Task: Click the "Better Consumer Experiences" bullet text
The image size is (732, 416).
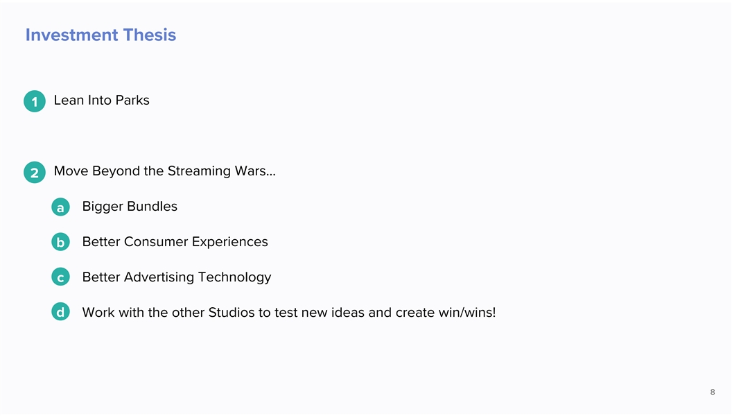Action: click(175, 241)
